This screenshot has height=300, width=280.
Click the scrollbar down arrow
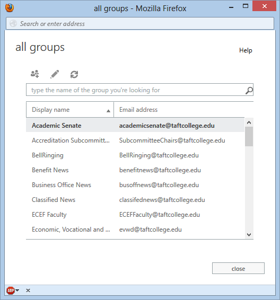249,235
